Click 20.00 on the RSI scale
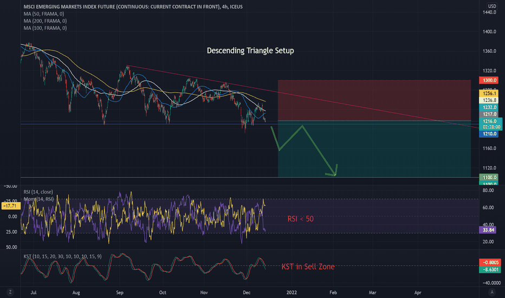 [488, 242]
